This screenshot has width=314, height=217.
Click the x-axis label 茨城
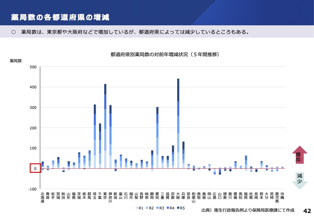point(79,196)
